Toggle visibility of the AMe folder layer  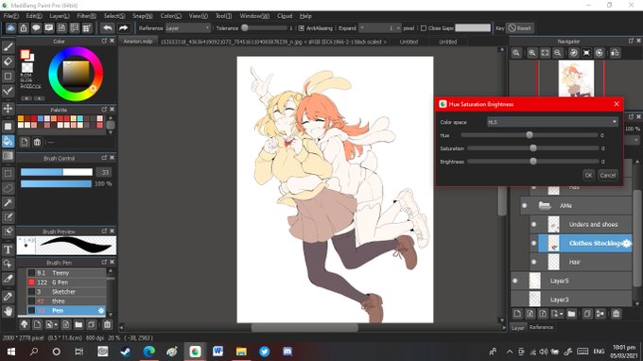pos(524,205)
